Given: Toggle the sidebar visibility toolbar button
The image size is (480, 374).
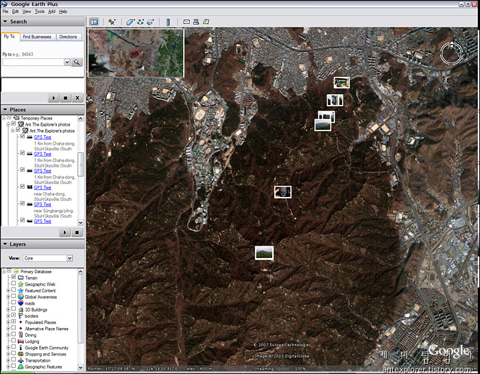Looking at the screenshot, I should (x=94, y=22).
